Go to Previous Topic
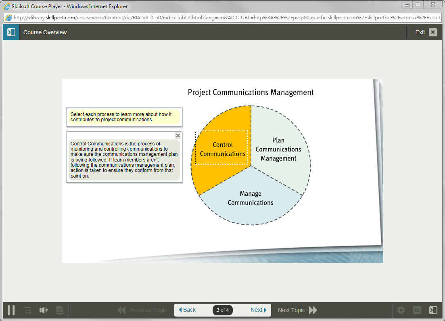This screenshot has height=321, width=445. tap(142, 310)
